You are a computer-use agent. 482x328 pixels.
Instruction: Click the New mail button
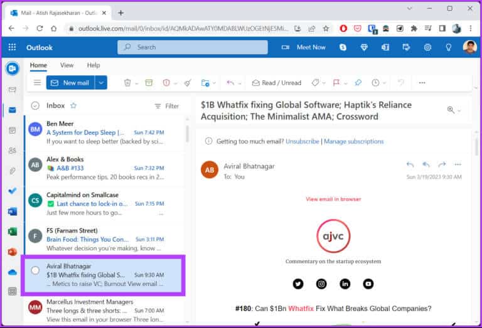point(70,83)
